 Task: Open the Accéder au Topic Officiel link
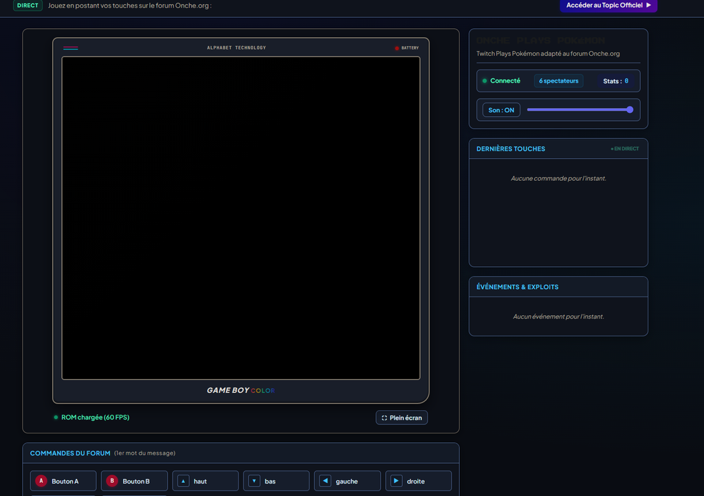tap(608, 6)
